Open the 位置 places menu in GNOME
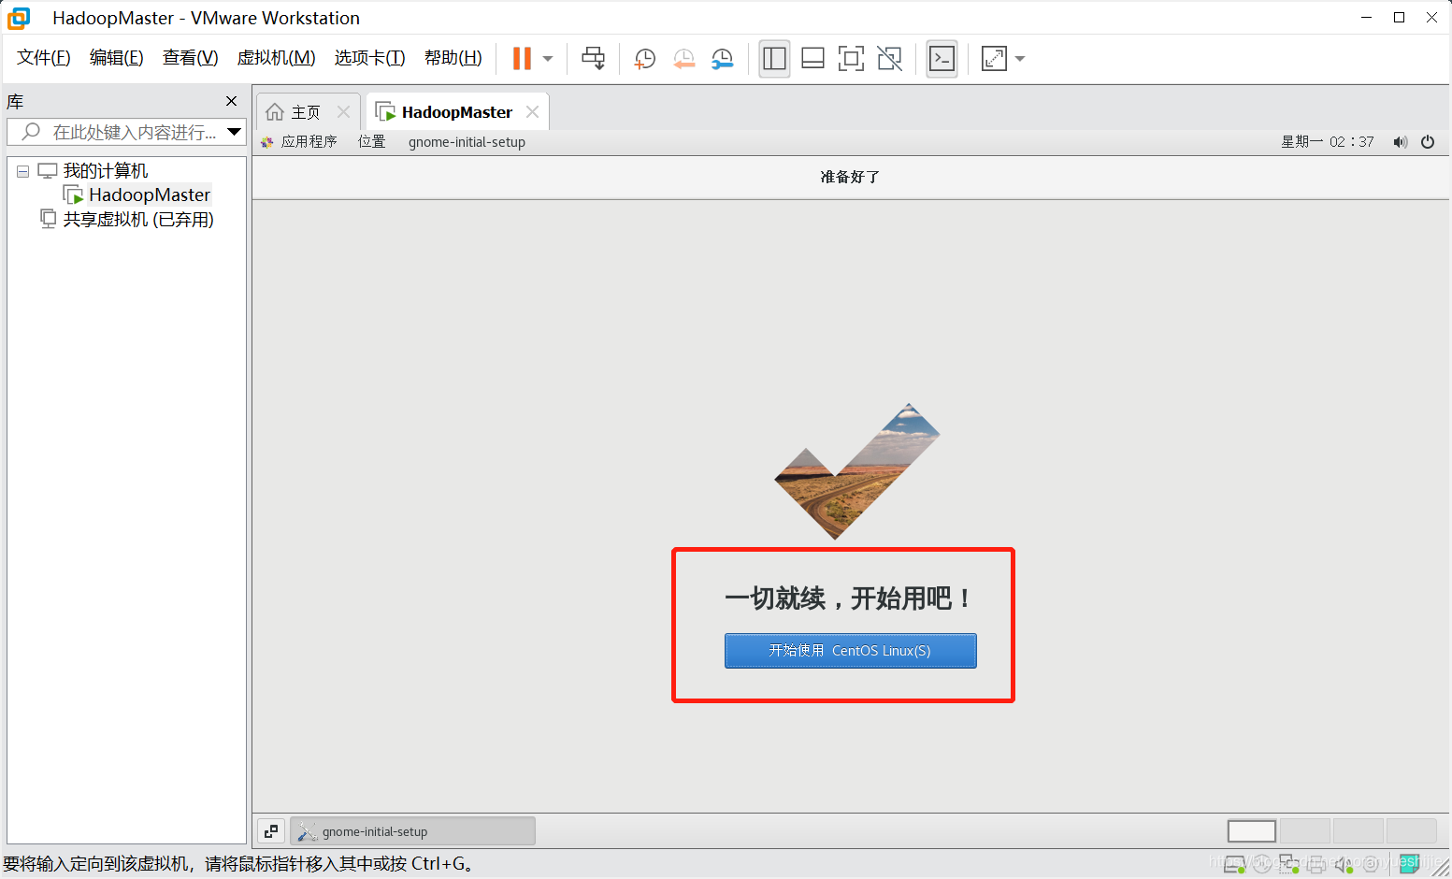 tap(372, 142)
